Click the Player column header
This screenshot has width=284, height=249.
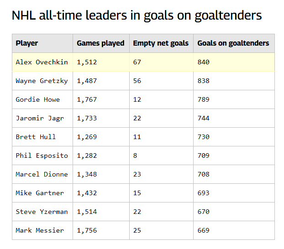[x=27, y=43]
